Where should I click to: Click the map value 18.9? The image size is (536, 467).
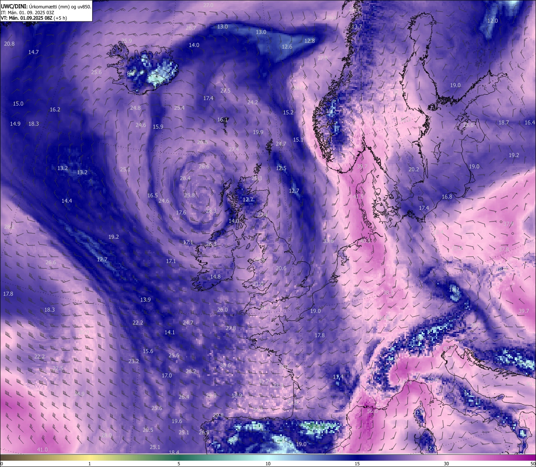coord(237,395)
